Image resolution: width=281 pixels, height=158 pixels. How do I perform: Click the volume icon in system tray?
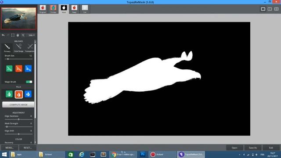(x=256, y=154)
